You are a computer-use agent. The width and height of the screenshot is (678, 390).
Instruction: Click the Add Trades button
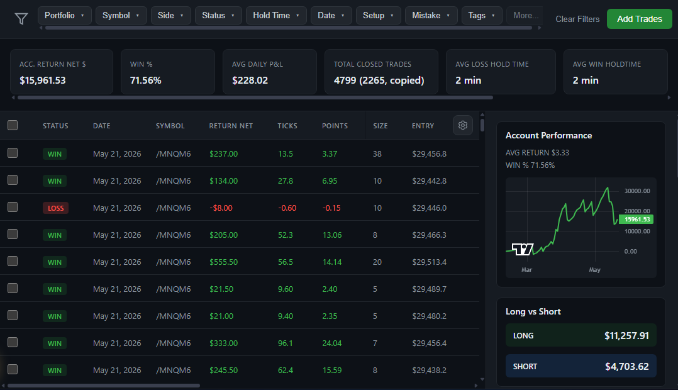click(639, 19)
